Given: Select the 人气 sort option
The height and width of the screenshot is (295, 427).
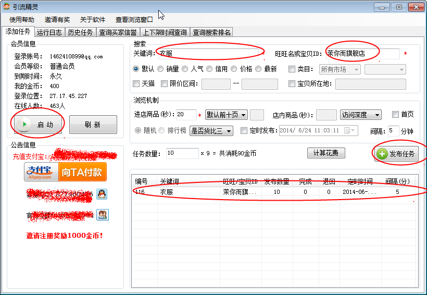Looking at the screenshot, I should [185, 69].
